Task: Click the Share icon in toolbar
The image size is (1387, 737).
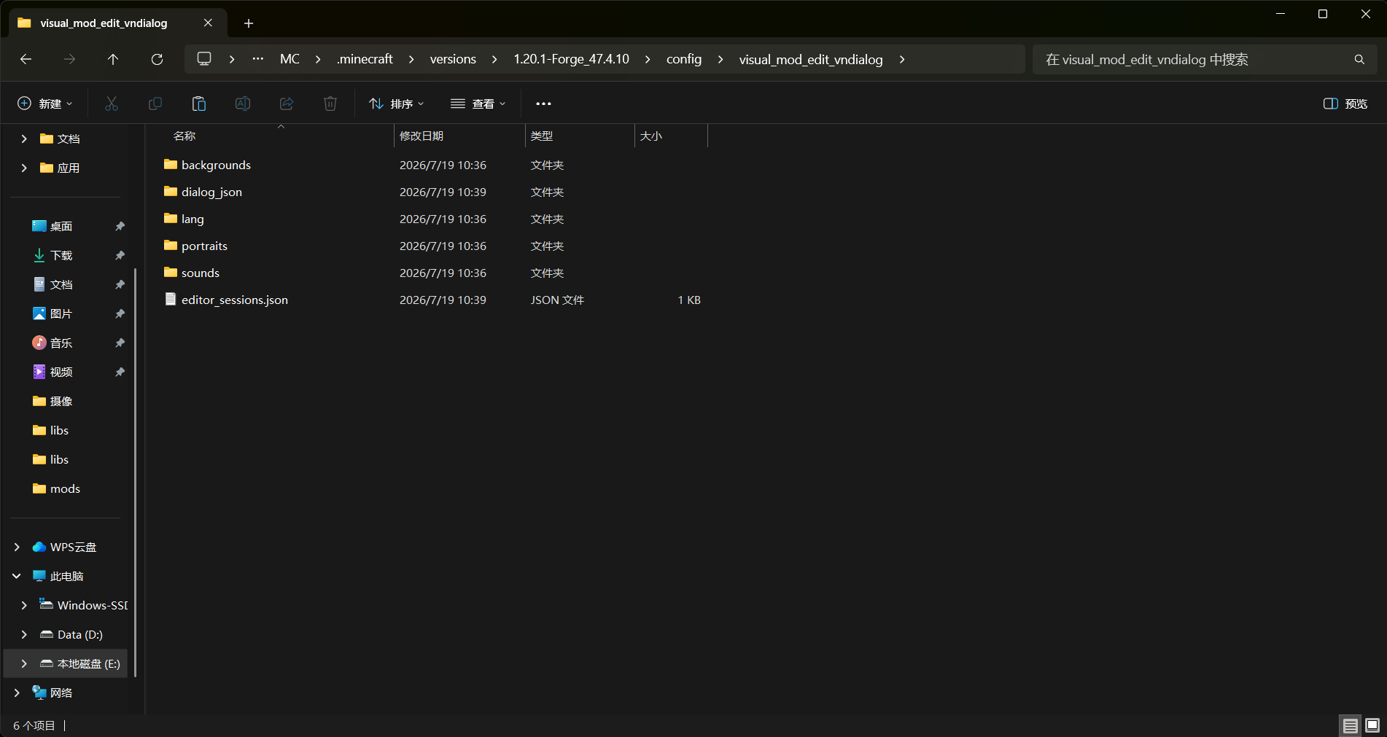Action: tap(287, 104)
